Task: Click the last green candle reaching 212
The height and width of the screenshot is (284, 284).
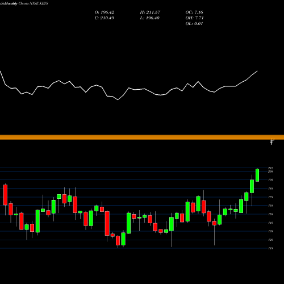Action: tap(257, 175)
